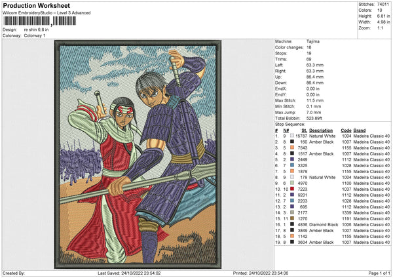Select the red swatch beside stitch count 7223
Viewport: 393px width, 278px height.
coord(292,189)
